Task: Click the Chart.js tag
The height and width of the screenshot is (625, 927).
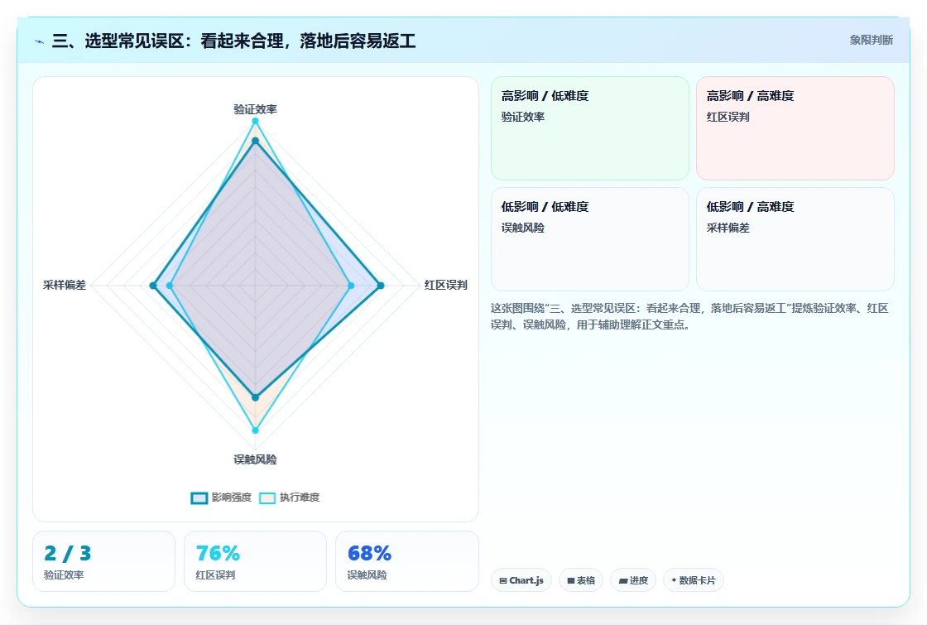Action: (x=521, y=580)
